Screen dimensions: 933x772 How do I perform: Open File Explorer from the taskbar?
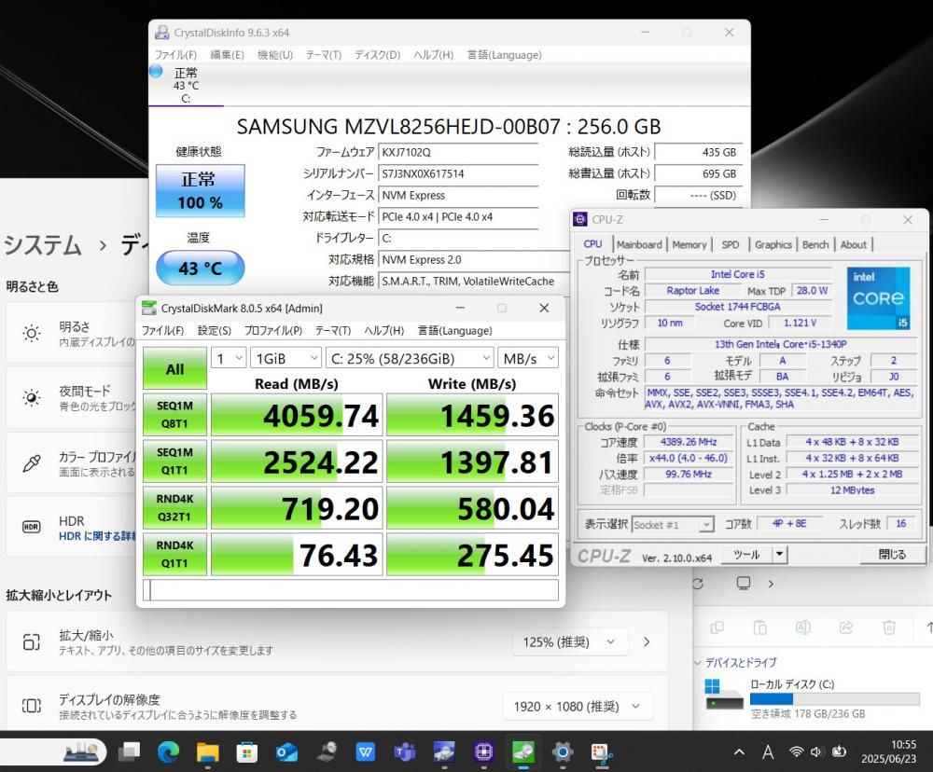click(x=208, y=752)
